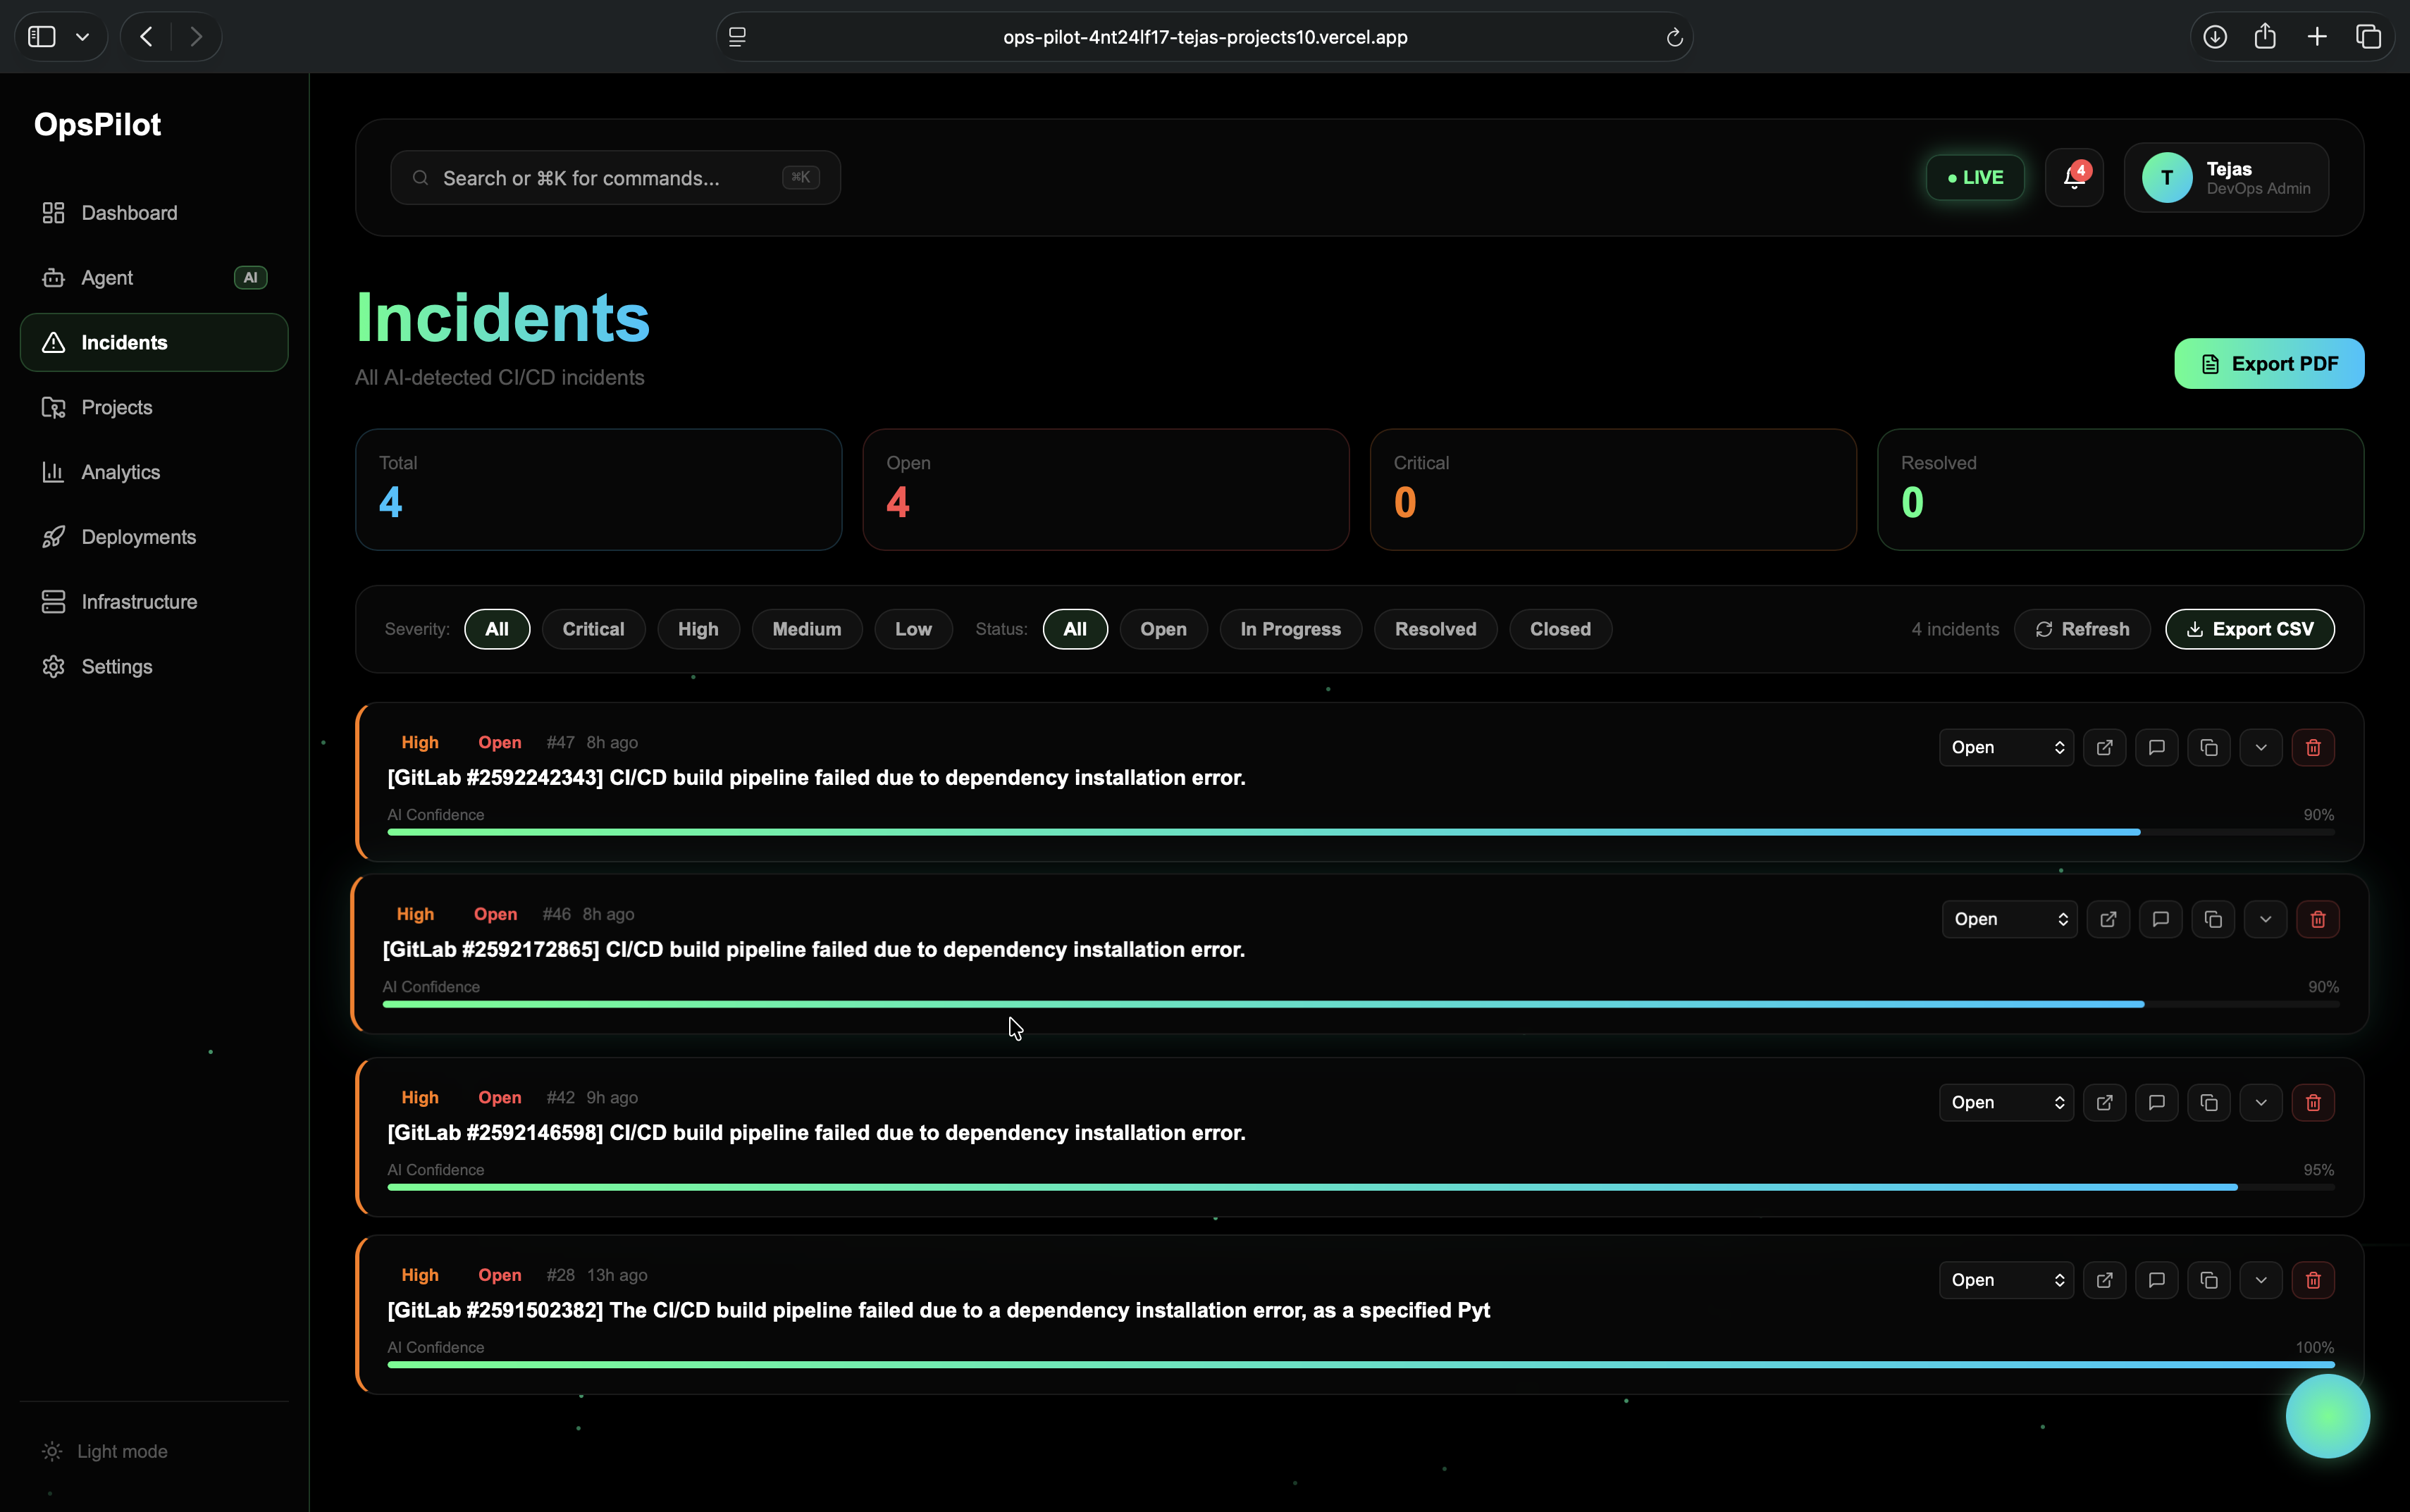Open Dashboard in sidebar
2410x1512 pixels.
pyautogui.click(x=154, y=213)
